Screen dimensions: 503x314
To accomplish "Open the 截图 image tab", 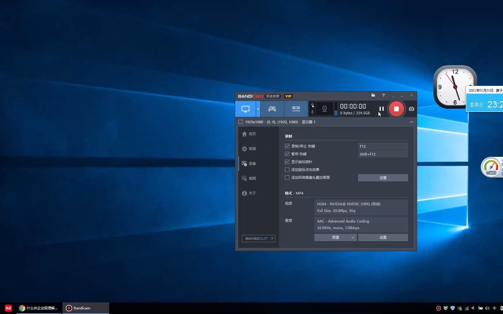I will tap(249, 179).
